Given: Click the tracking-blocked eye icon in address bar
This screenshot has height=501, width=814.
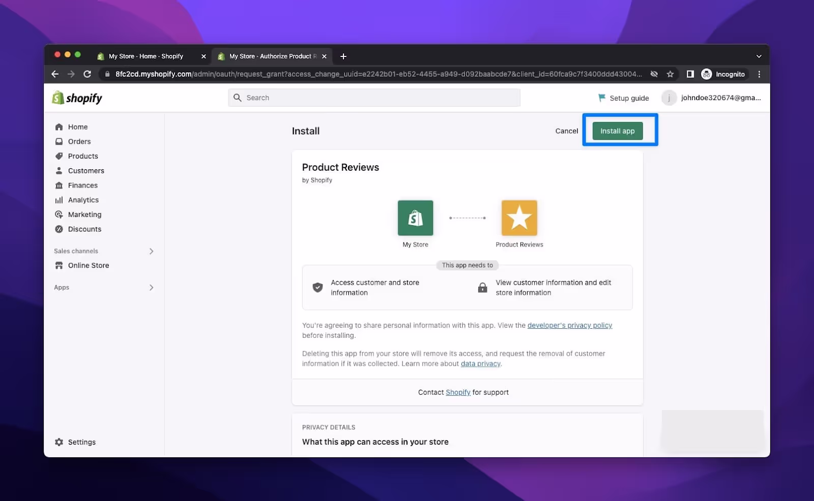Looking at the screenshot, I should tap(654, 74).
